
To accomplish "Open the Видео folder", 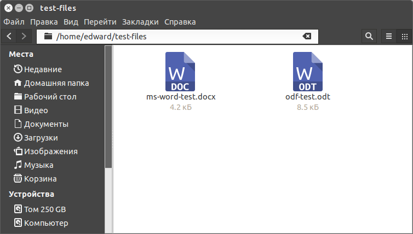I will click(x=36, y=110).
